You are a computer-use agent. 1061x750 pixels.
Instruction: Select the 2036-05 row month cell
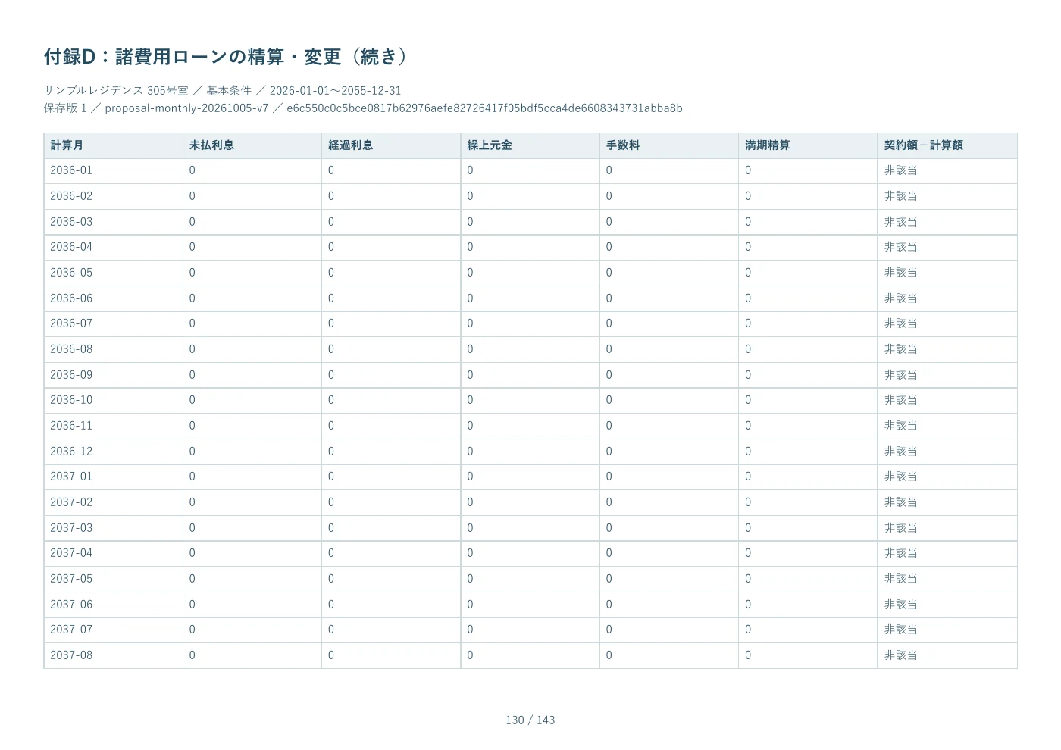click(x=113, y=273)
